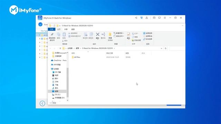Click Paste shortcut (粘贴快捷方式) in ribbon
Viewport: 221px width, 124px height.
click(75, 36)
